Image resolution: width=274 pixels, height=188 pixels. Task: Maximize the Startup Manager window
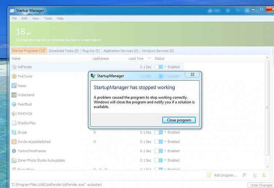tap(262, 9)
